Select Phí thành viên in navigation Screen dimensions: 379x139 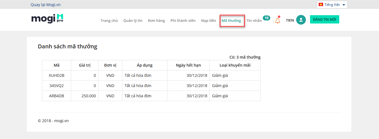[x=183, y=20]
